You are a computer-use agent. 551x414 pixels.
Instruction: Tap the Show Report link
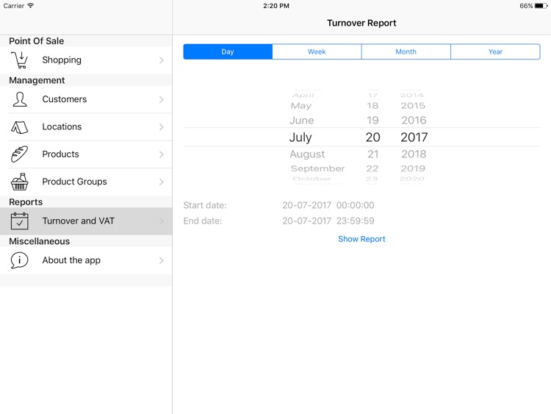pos(361,239)
